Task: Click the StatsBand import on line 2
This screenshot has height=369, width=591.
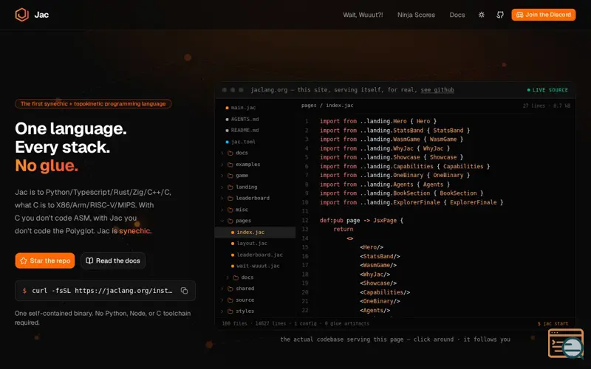Action: click(394, 131)
